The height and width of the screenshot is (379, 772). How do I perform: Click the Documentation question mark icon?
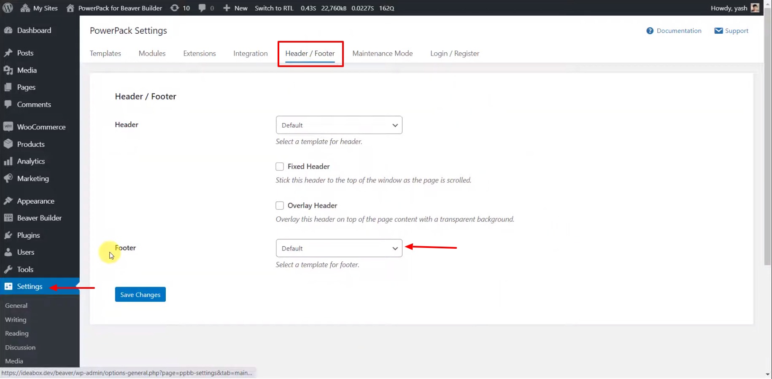pyautogui.click(x=650, y=31)
